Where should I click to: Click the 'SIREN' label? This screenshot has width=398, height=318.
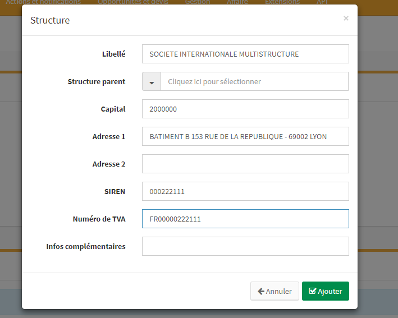tap(115, 191)
